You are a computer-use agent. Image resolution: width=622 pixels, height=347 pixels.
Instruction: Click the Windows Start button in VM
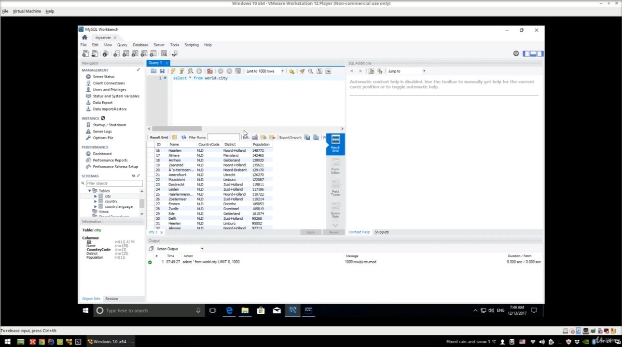coord(85,310)
